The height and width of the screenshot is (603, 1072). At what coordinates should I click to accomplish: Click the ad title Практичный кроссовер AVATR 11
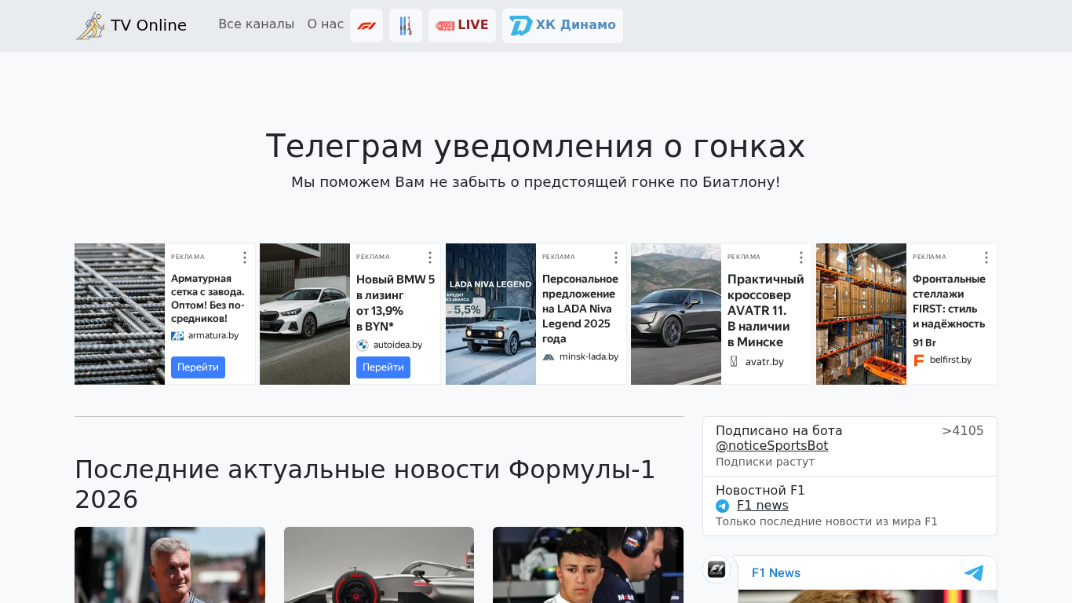[766, 311]
